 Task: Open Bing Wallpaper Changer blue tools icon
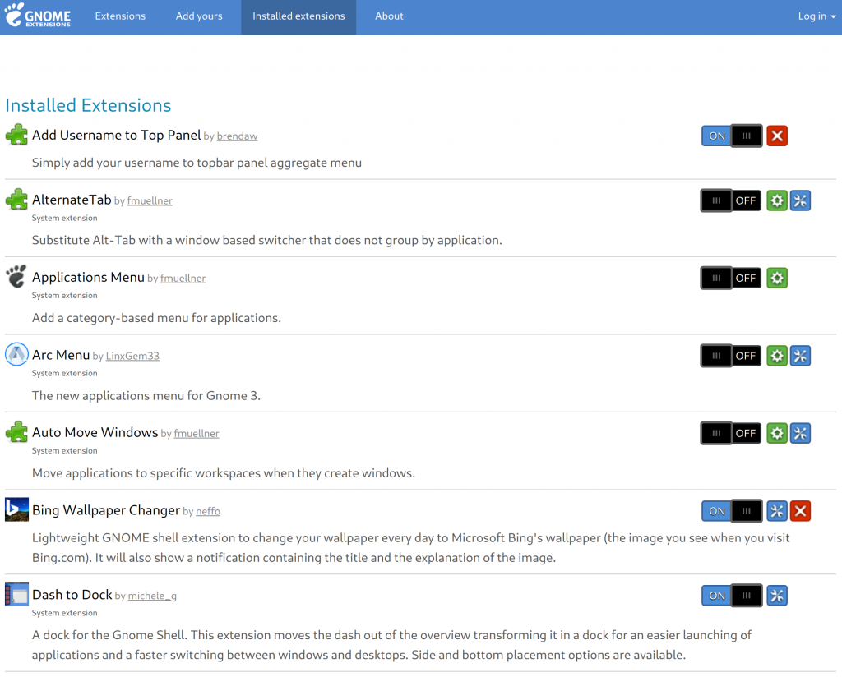[777, 511]
